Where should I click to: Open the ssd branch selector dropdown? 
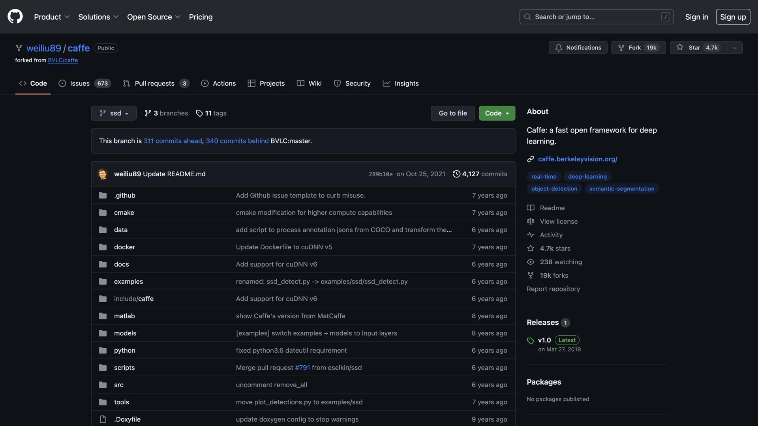(114, 113)
